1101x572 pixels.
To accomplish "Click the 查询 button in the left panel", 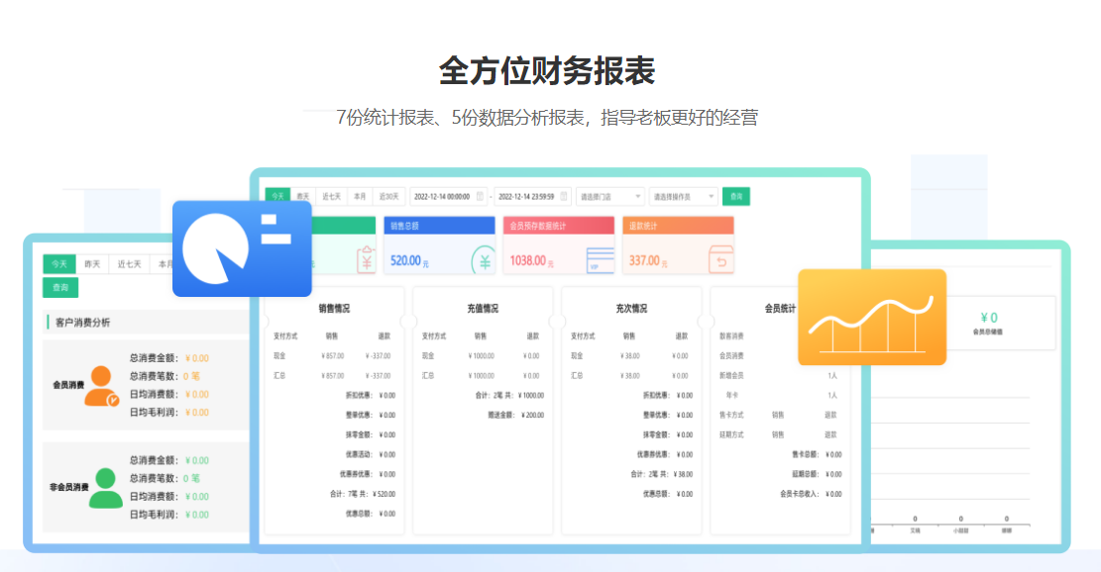I will coord(60,288).
